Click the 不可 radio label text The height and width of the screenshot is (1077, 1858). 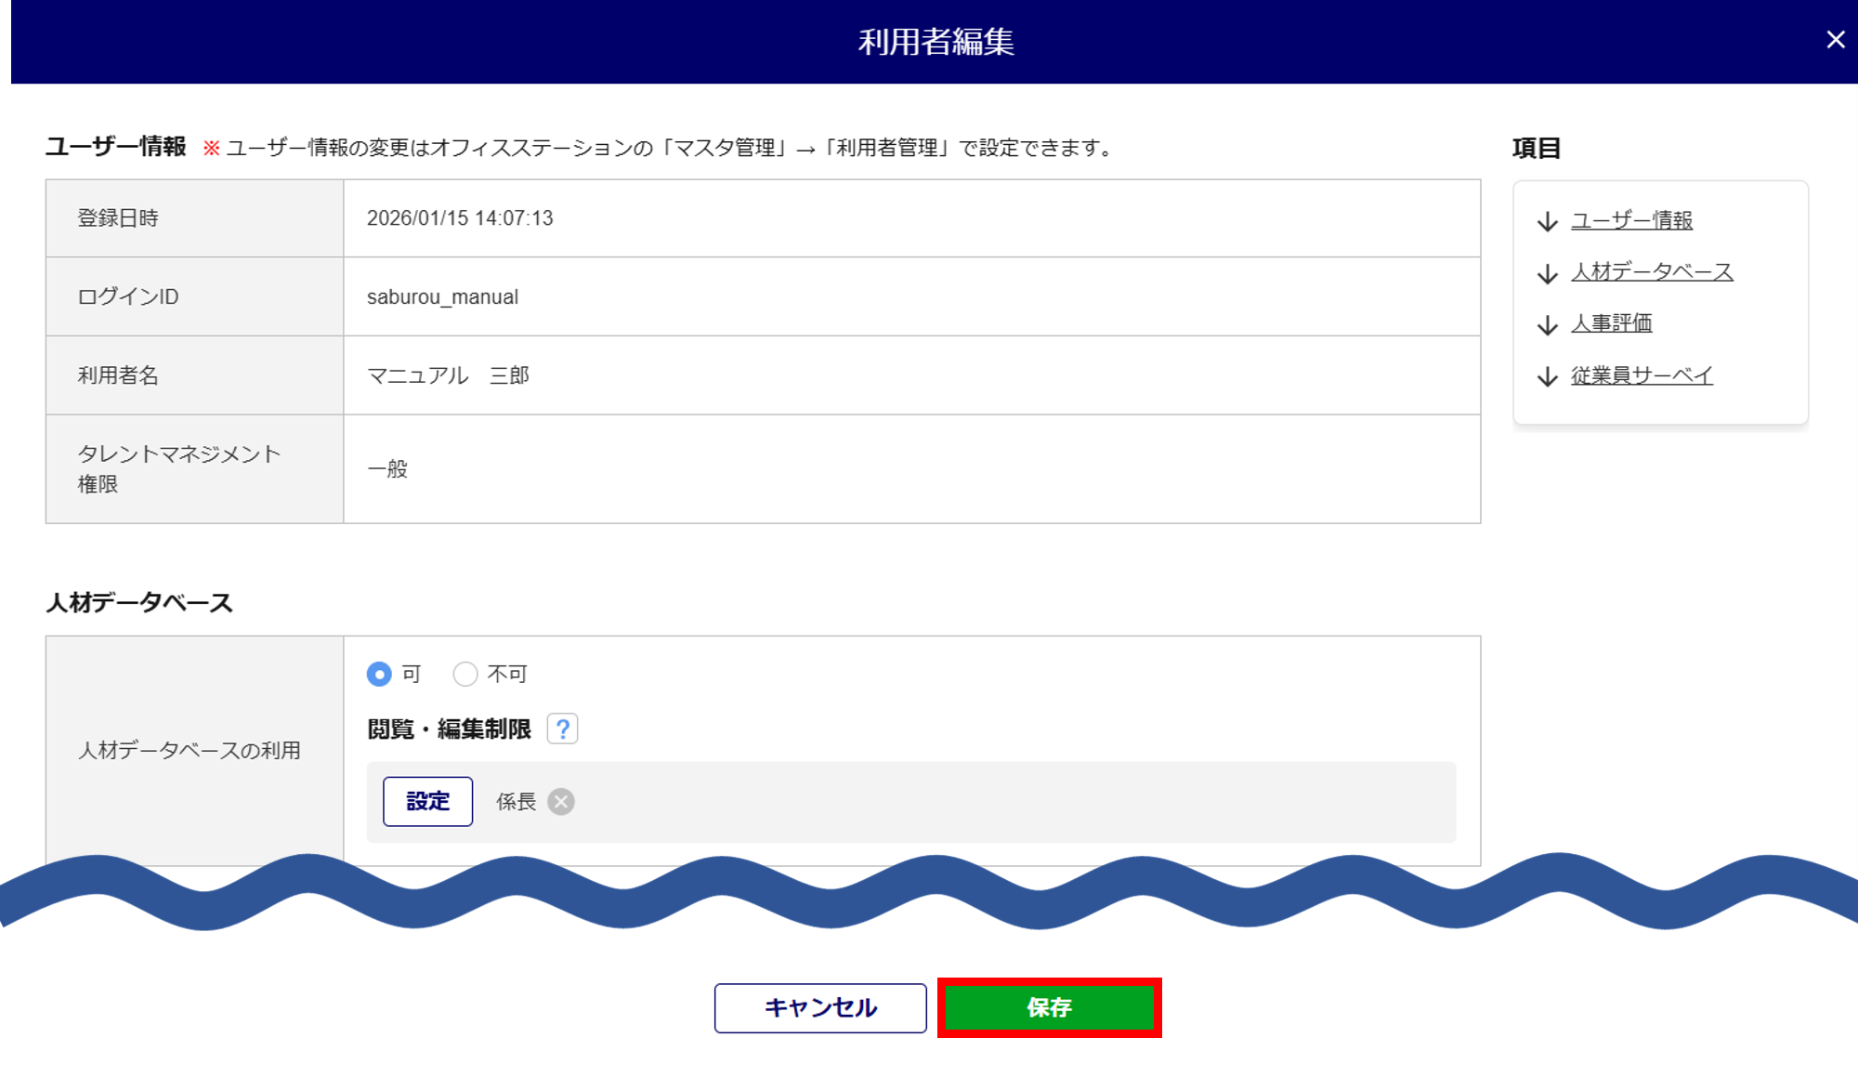[x=507, y=674]
